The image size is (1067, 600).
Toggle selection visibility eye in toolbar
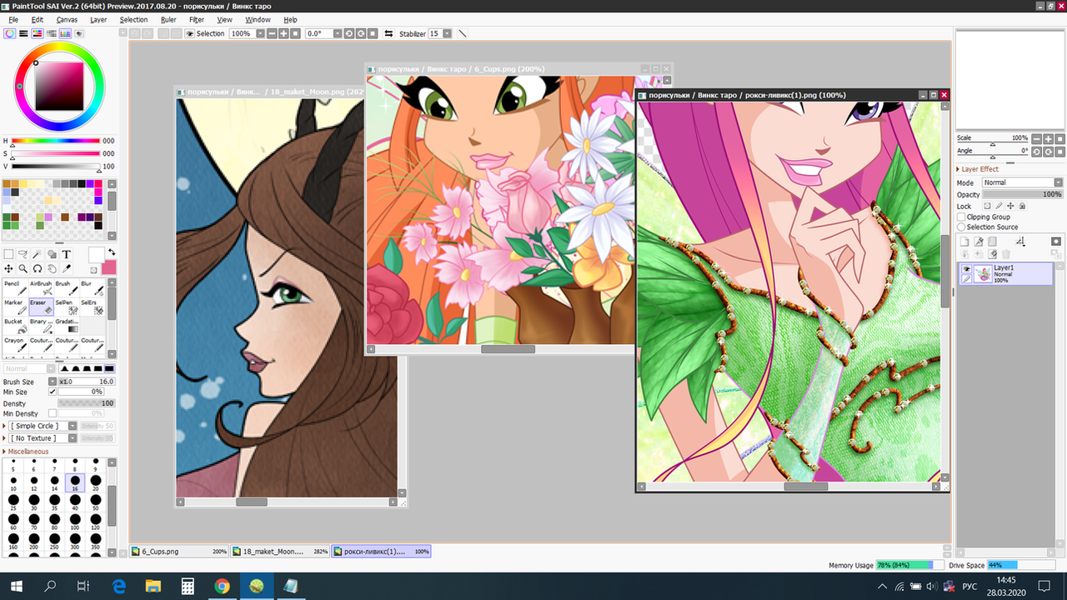point(190,34)
